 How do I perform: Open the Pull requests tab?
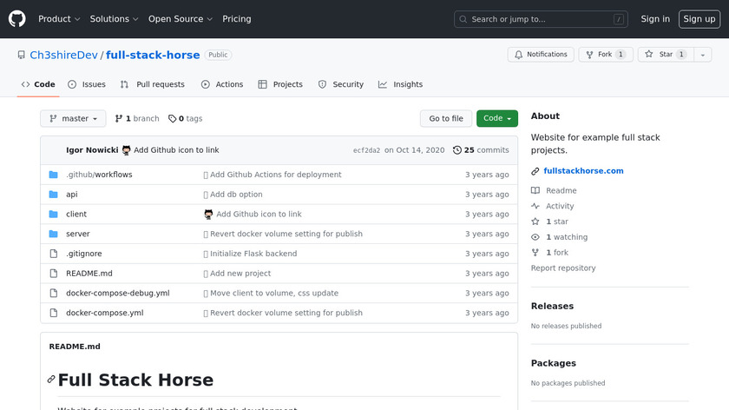[x=153, y=84]
